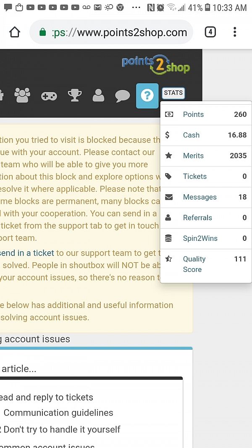252x448 pixels.
Task: Go to Chrome home icon
Action: [15, 32]
